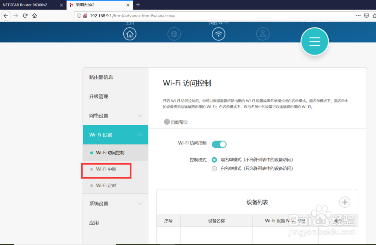Open a new browser tab with plus
Viewport: 376px width, 245px height.
point(138,5)
